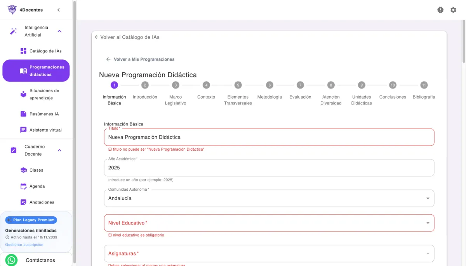Select step 9 Unidades Didácticas
The image size is (466, 266).
(x=362, y=85)
